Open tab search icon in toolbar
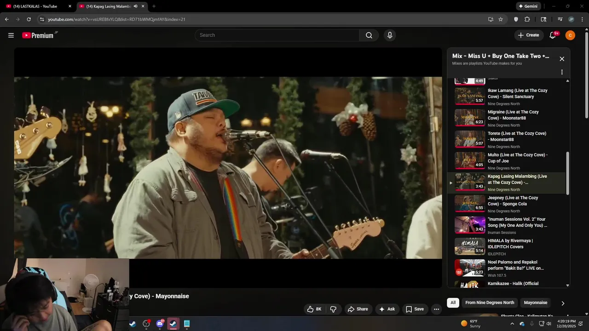 [x=543, y=19]
